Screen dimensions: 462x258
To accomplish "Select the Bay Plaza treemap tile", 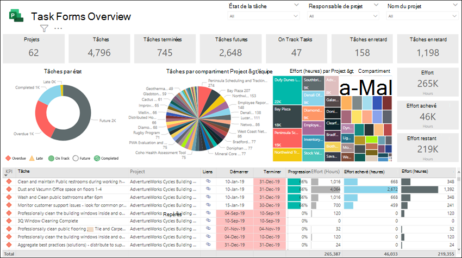I will tap(287, 117).
